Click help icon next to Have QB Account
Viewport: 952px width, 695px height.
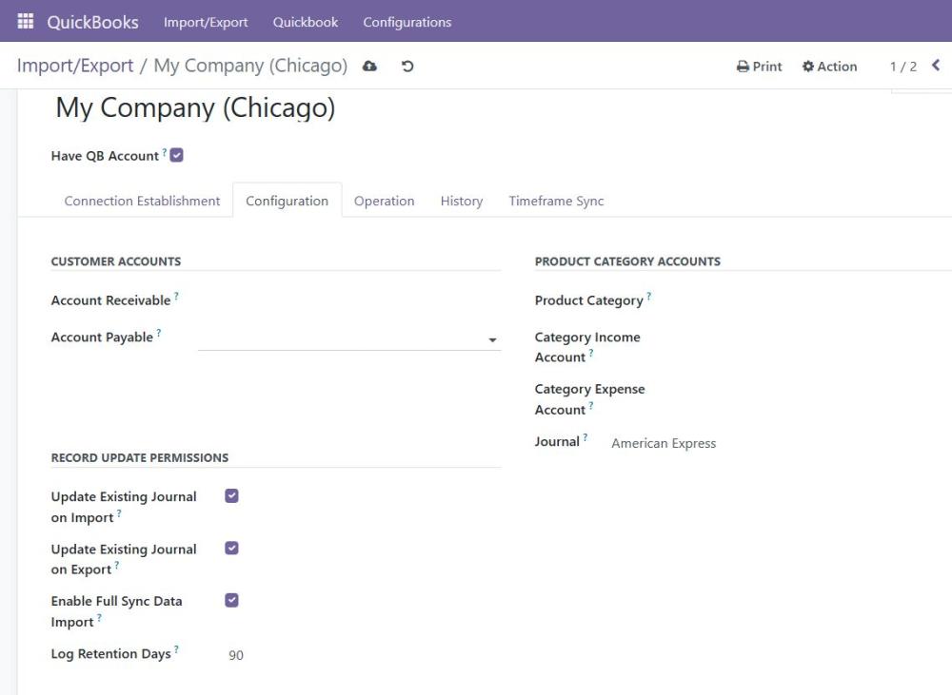[164, 152]
